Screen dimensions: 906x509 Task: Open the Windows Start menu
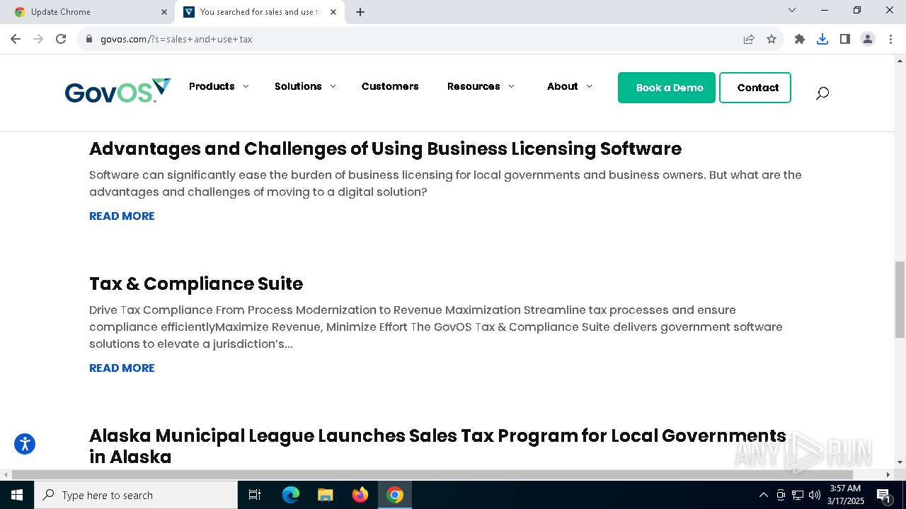[x=17, y=495]
